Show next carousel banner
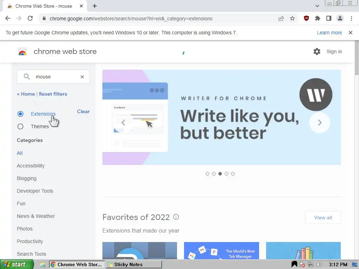359x269 pixels. click(320, 123)
